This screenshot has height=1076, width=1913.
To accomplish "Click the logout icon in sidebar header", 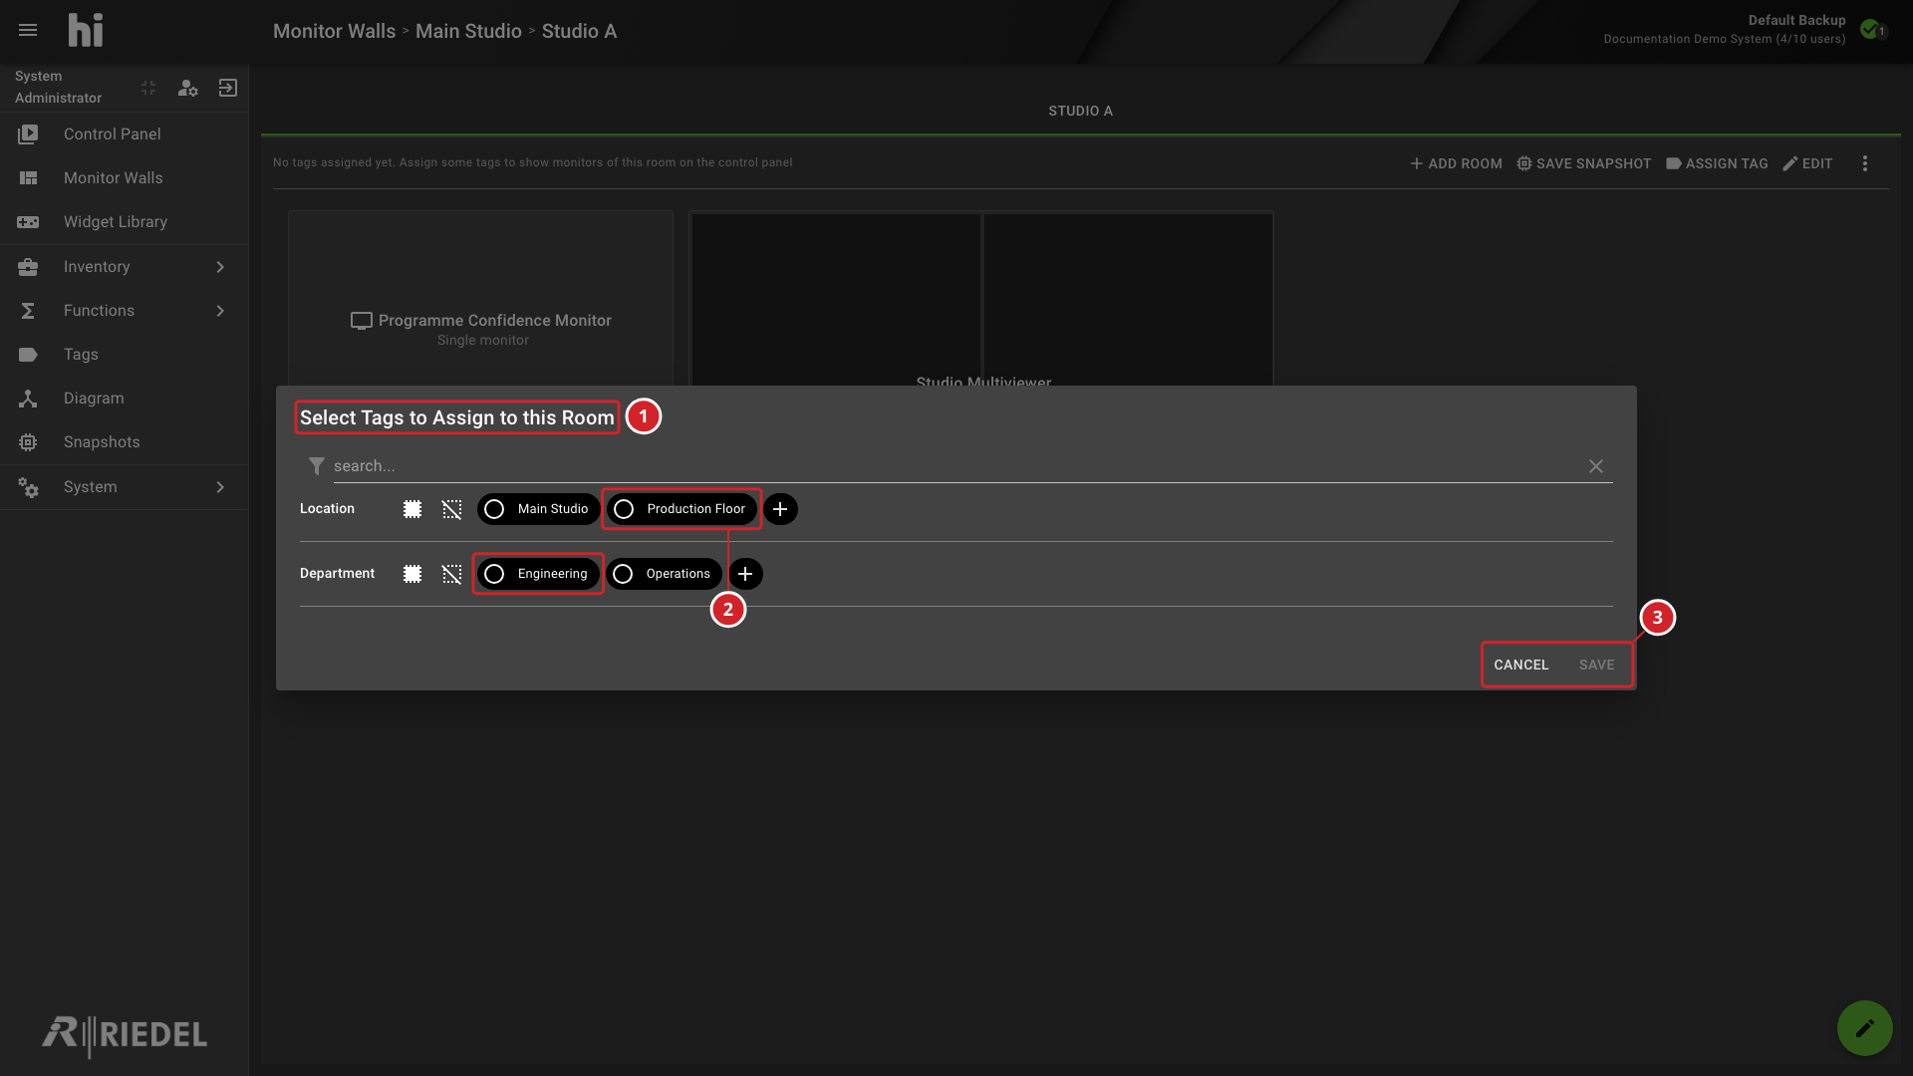I will point(228,88).
